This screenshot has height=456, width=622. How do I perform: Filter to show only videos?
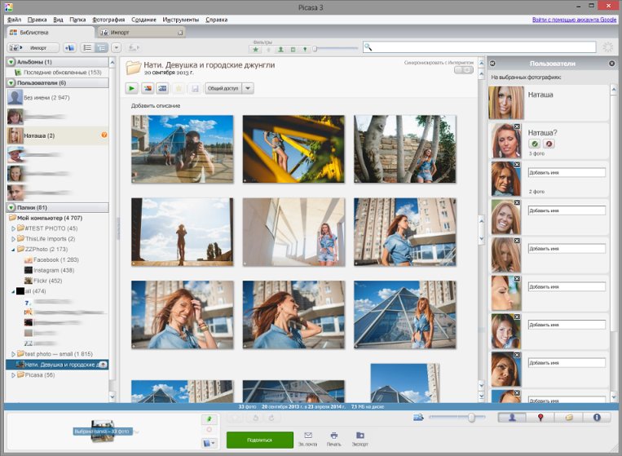(x=293, y=50)
